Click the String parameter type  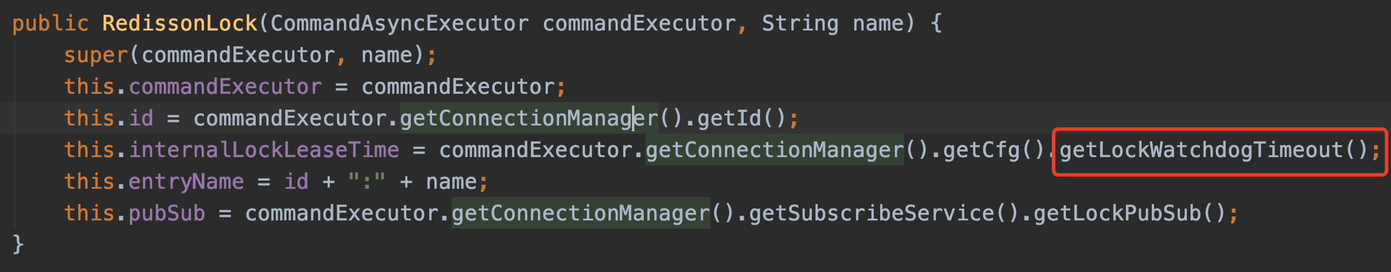800,23
